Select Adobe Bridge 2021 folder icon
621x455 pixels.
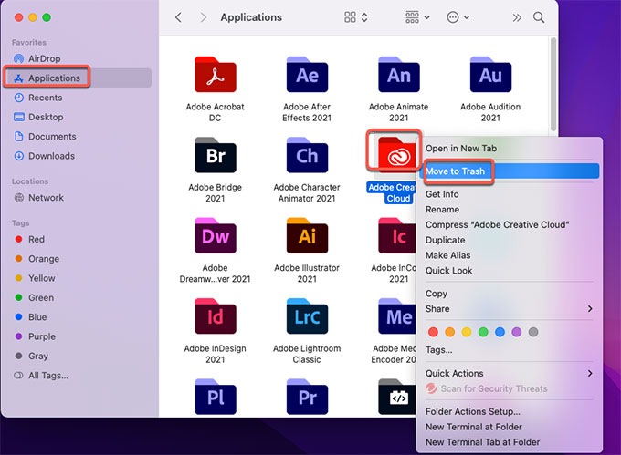(x=215, y=155)
